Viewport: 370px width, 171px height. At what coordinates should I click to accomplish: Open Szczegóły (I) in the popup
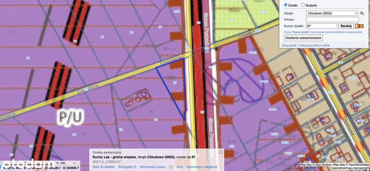click(x=127, y=167)
